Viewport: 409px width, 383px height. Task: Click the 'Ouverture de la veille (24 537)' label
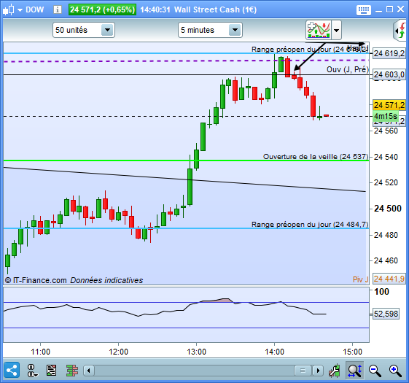tap(316, 157)
